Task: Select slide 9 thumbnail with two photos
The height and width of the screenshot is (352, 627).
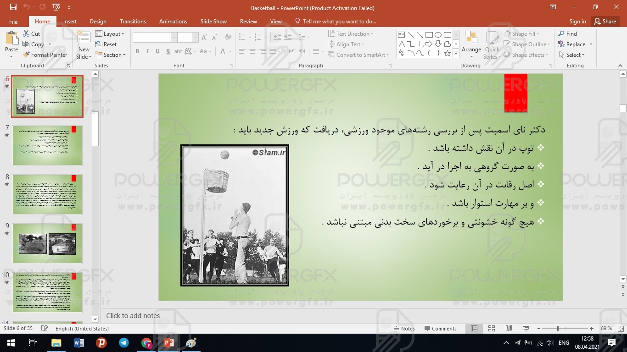Action: point(47,243)
